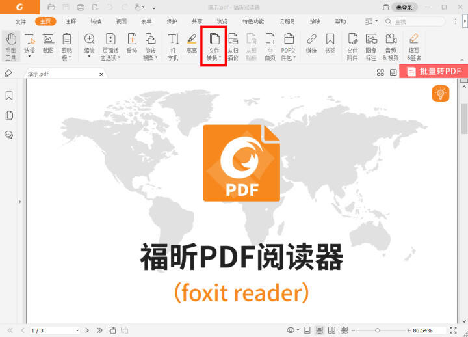Switch to the 转换 (Convert) tab

(x=96, y=21)
